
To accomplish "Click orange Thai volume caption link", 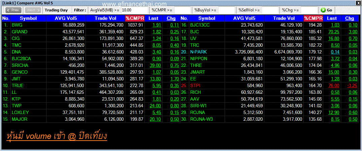I will click(57, 136).
